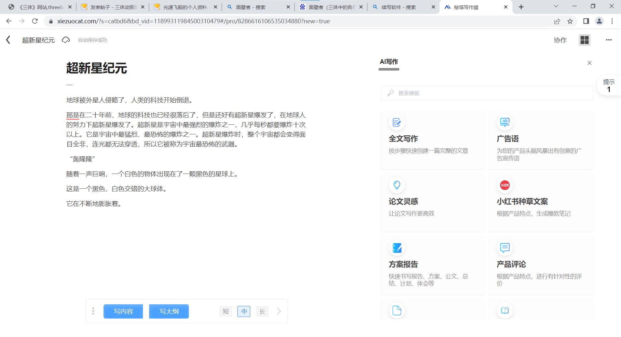This screenshot has height=337, width=621.
Task: Click the header document name 超新星纪元
Action: click(38, 40)
